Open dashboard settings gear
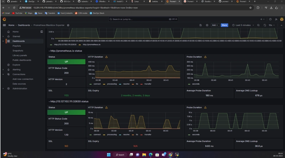 coord(207,25)
